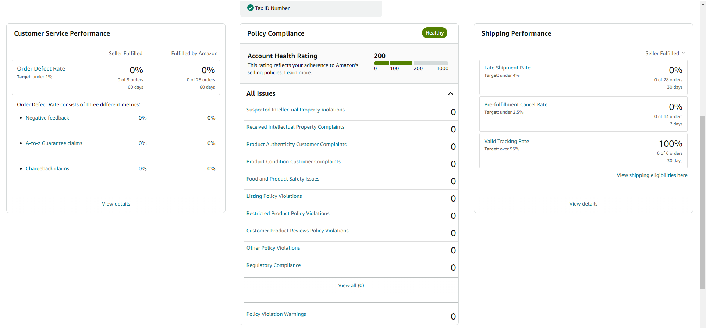Open the Seller Fulfilled dropdown in Shipping Performance

coord(665,53)
